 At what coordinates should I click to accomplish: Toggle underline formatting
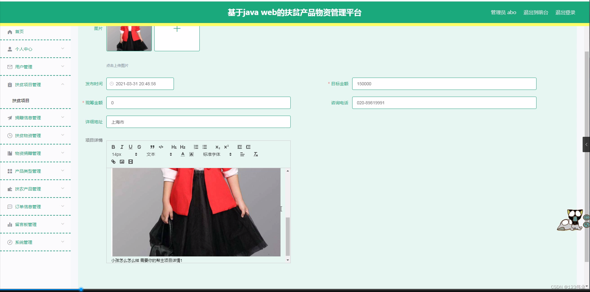point(131,147)
